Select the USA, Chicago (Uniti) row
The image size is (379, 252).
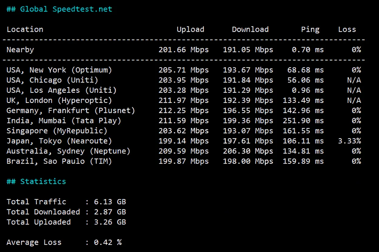[52, 80]
